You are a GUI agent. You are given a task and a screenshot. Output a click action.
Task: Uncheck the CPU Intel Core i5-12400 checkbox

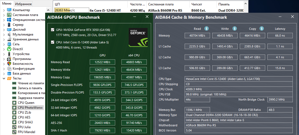[52, 42]
